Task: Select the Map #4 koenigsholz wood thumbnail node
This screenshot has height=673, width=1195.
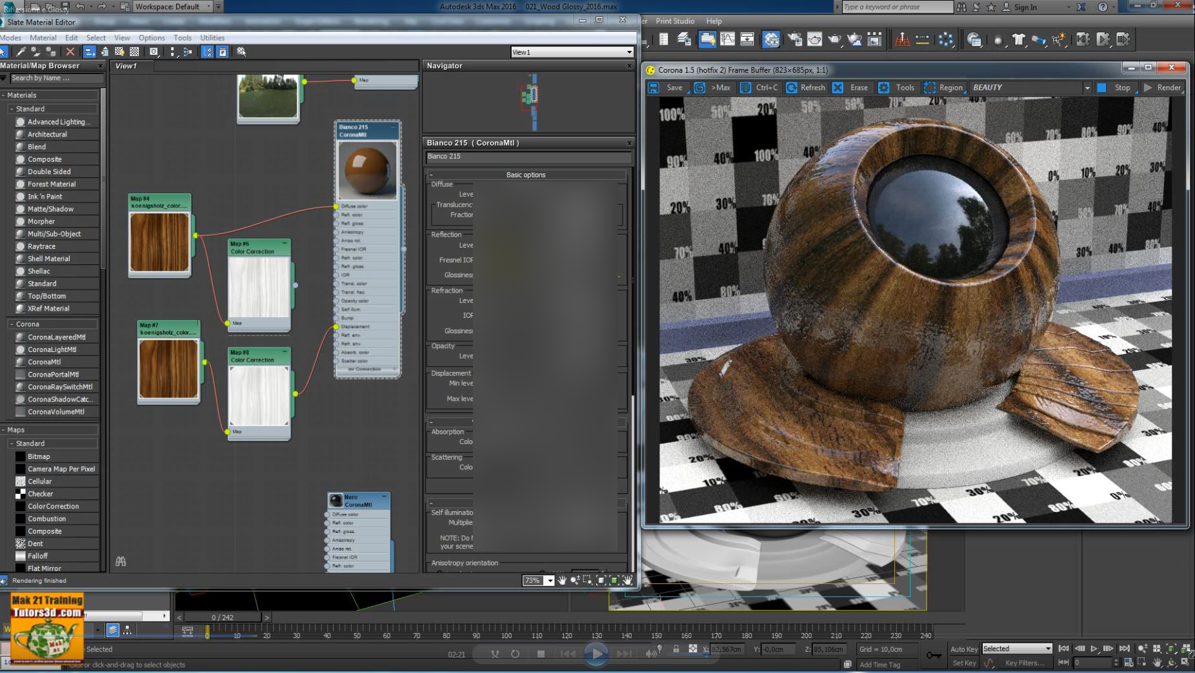Action: (159, 242)
